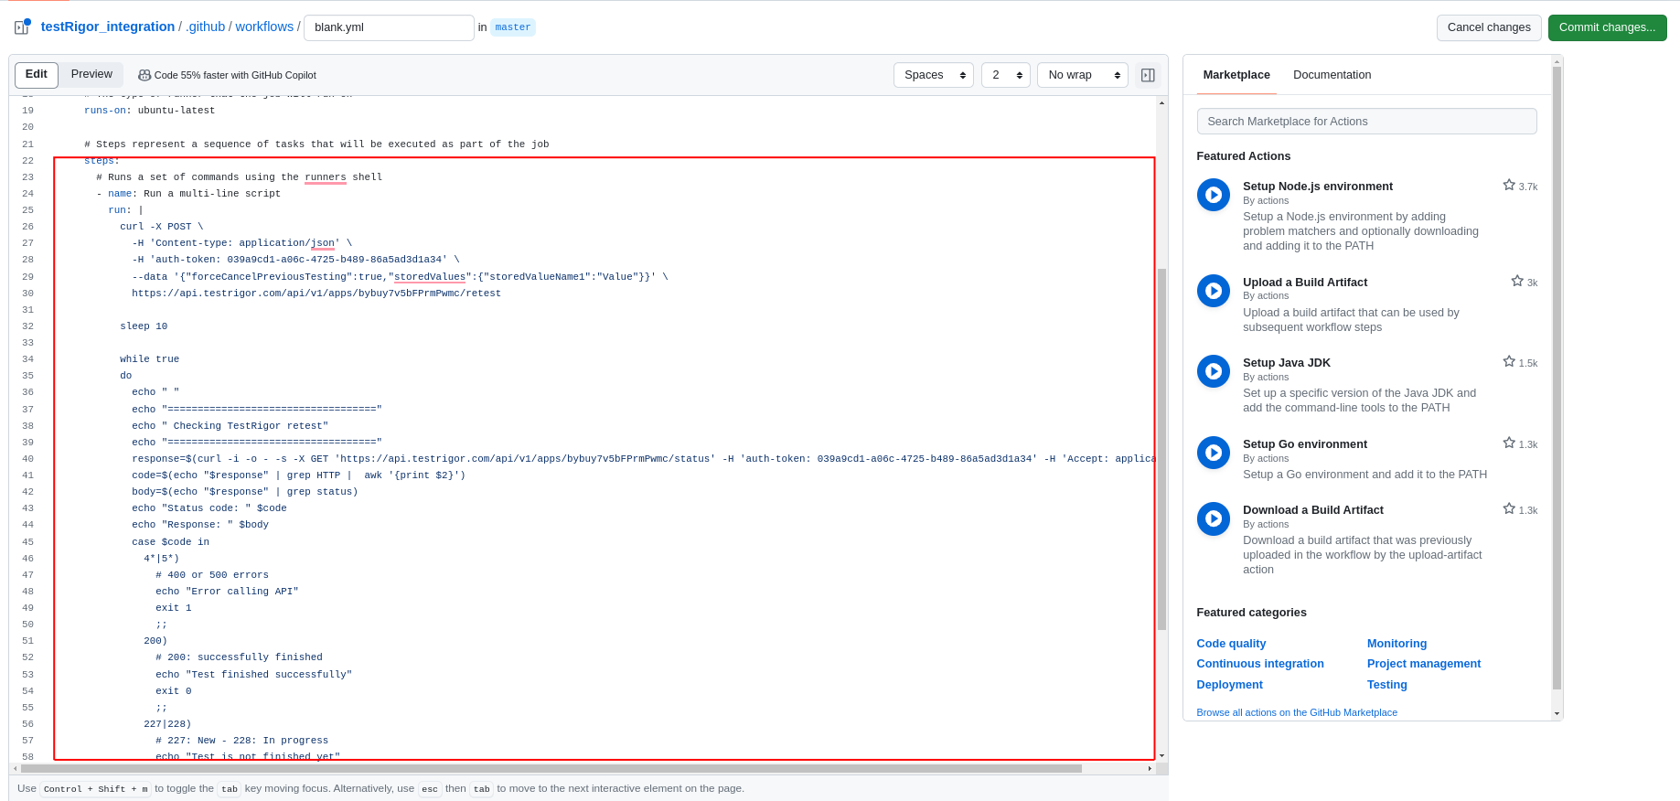Open the No wrap line mode dropdown
Viewport: 1680px width, 801px height.
(1082, 75)
